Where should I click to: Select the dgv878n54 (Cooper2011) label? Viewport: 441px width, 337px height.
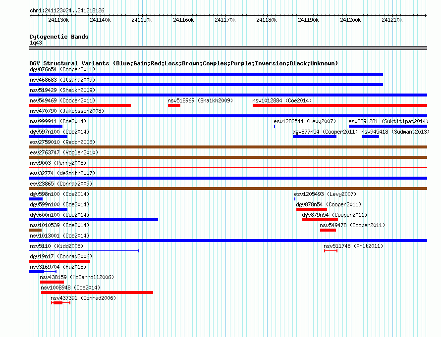329,204
